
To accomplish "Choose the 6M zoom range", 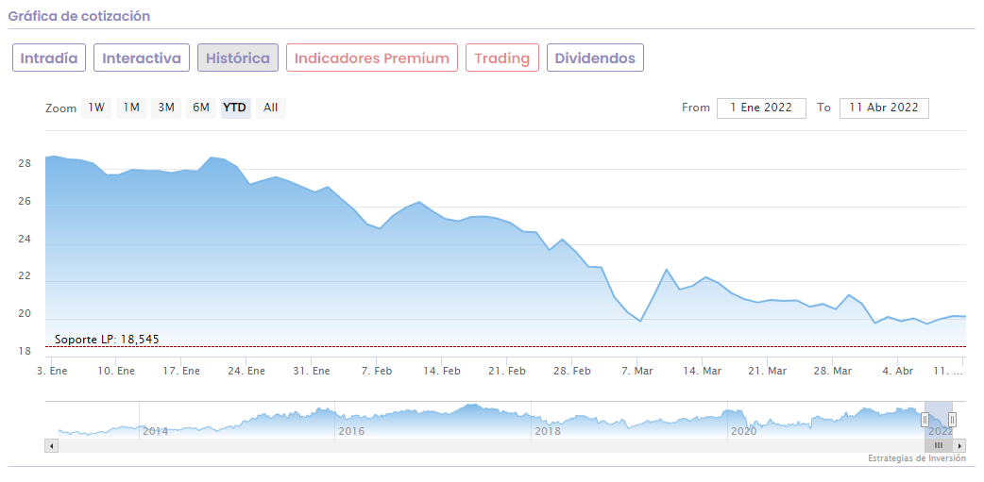I will 201,108.
